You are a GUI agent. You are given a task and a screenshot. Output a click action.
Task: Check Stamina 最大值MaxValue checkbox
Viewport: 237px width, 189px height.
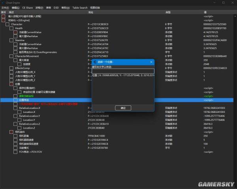point(15,48)
